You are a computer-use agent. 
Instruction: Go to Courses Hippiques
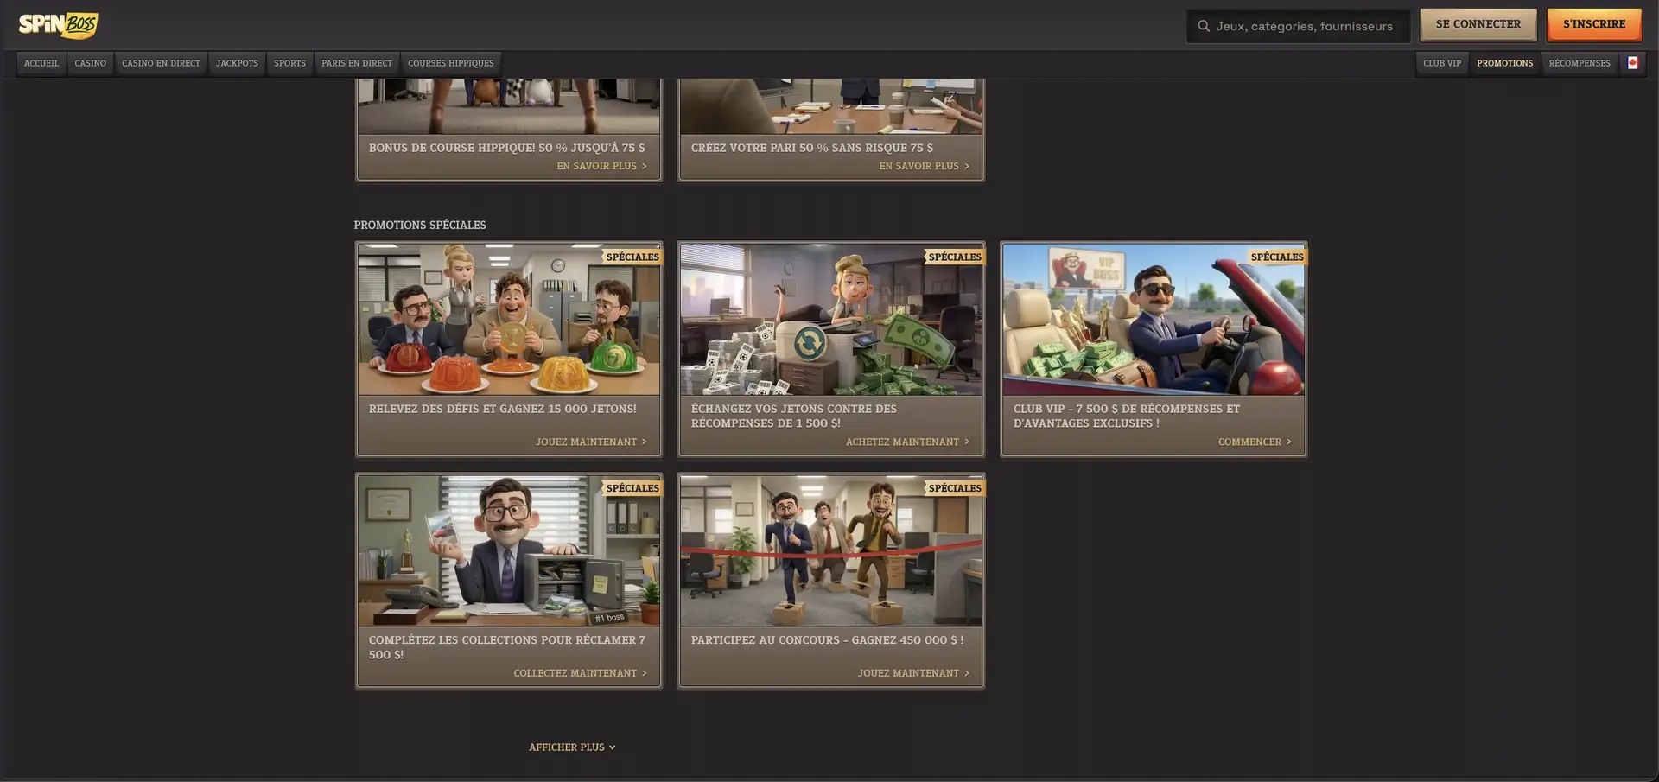coord(450,63)
